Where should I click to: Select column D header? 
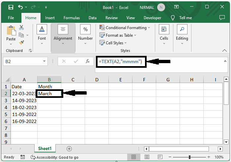coord(97,80)
